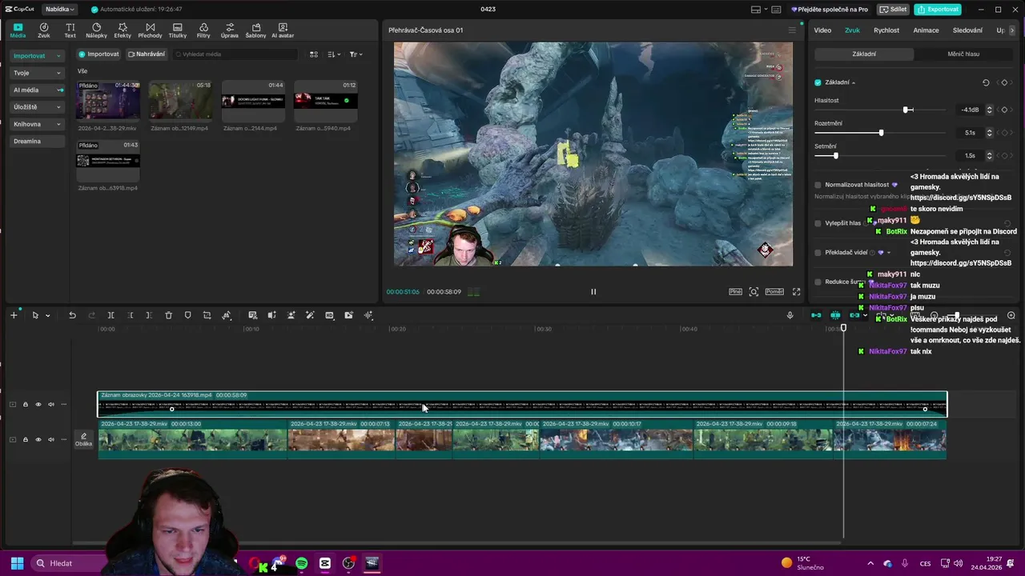Switch to the Měnič hlasu sub-tab
1025x576 pixels.
[x=963, y=54]
